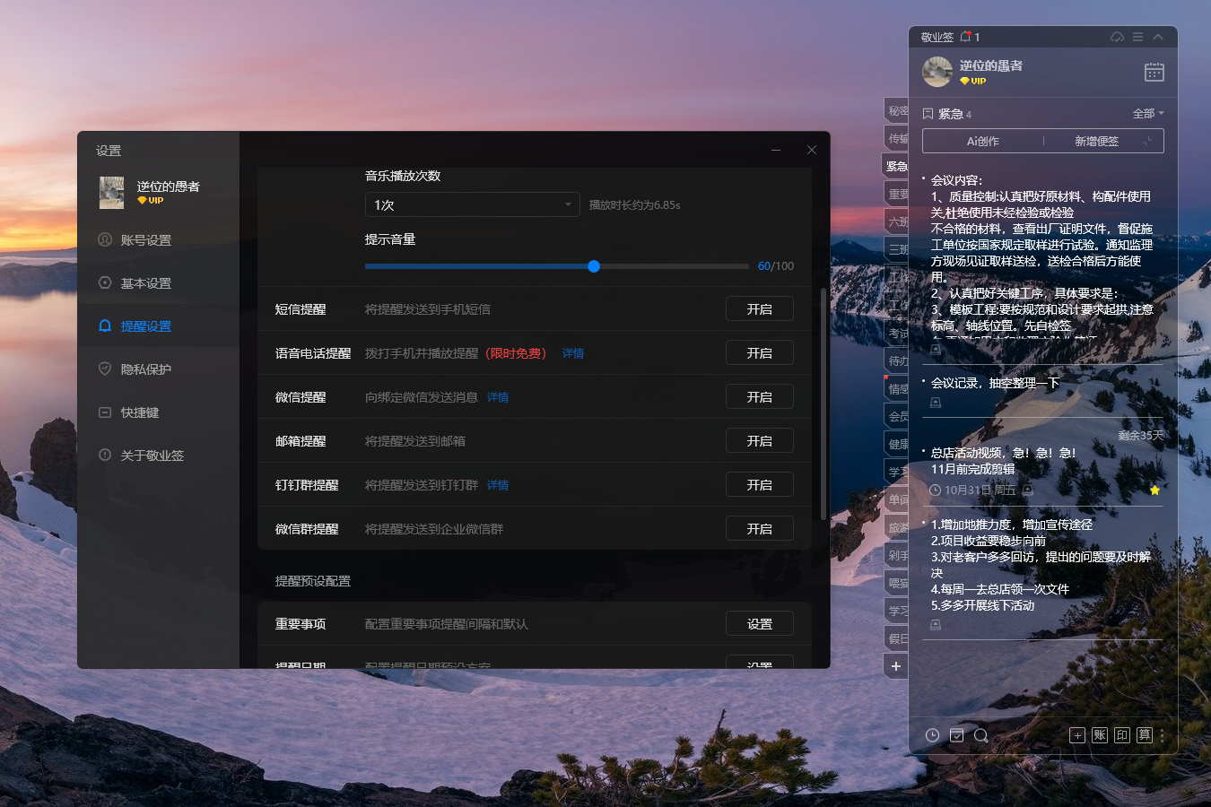Image resolution: width=1211 pixels, height=807 pixels.
Task: Add a new category with plus tab
Action: 896,666
